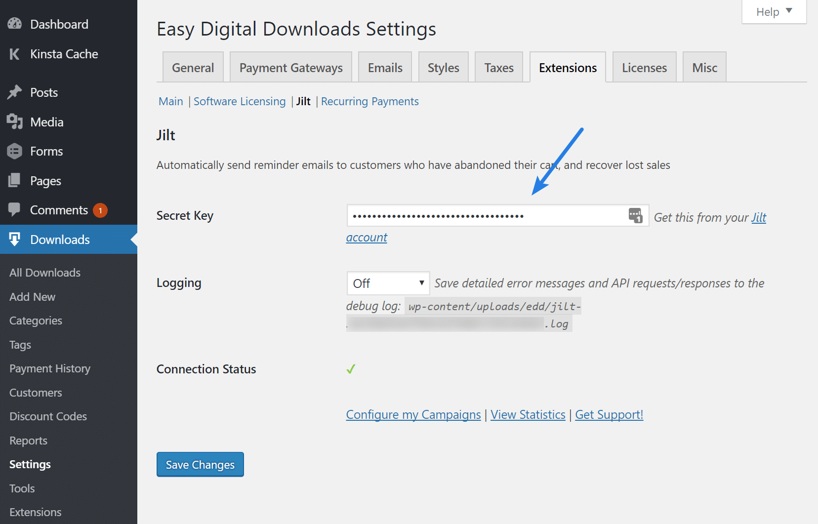Viewport: 818px width, 524px height.
Task: Open the Payment Gateways tab
Action: pos(291,67)
